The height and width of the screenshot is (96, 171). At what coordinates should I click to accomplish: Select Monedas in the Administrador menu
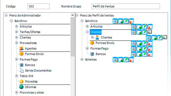31,81
